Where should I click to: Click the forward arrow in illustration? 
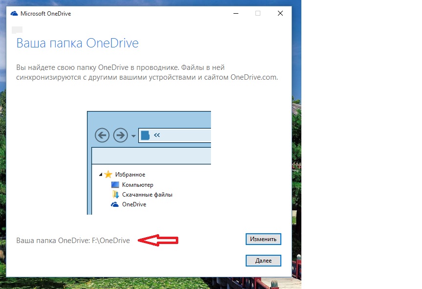pyautogui.click(x=120, y=135)
